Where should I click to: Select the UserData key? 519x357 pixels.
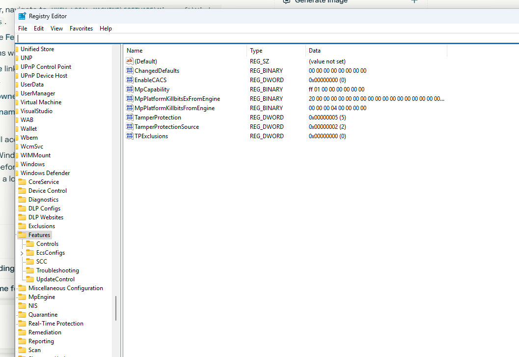32,85
